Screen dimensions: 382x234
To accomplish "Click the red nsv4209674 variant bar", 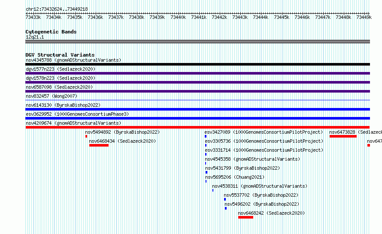I will tap(197, 127).
